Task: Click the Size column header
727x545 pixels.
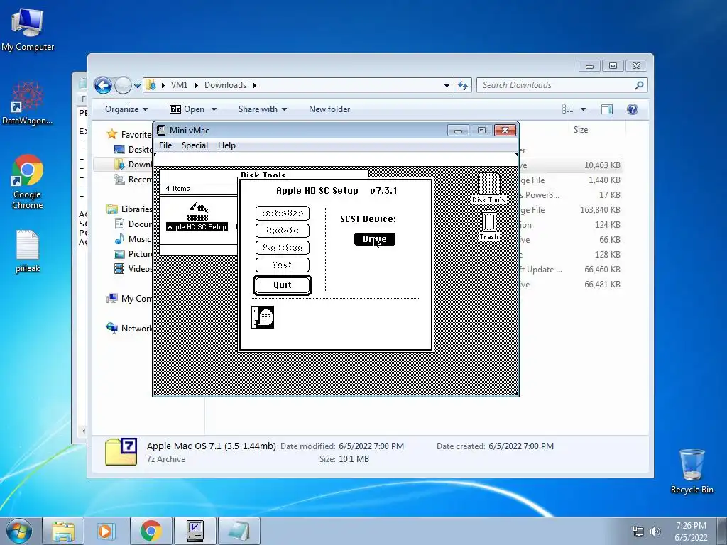Action: click(x=581, y=130)
